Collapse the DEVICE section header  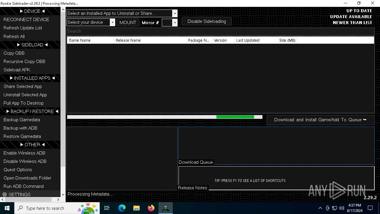(32, 11)
